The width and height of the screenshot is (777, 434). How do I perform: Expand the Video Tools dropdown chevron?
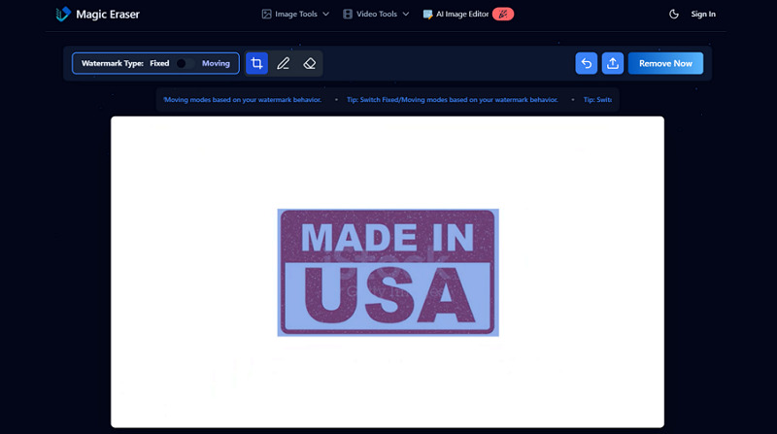click(405, 14)
